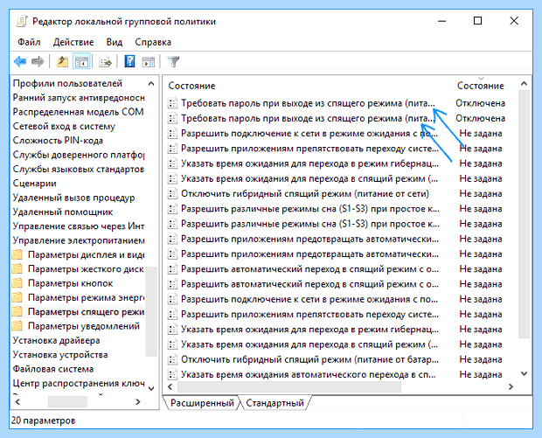Select Установка устройства tree node
The width and height of the screenshot is (542, 438).
pos(60,355)
